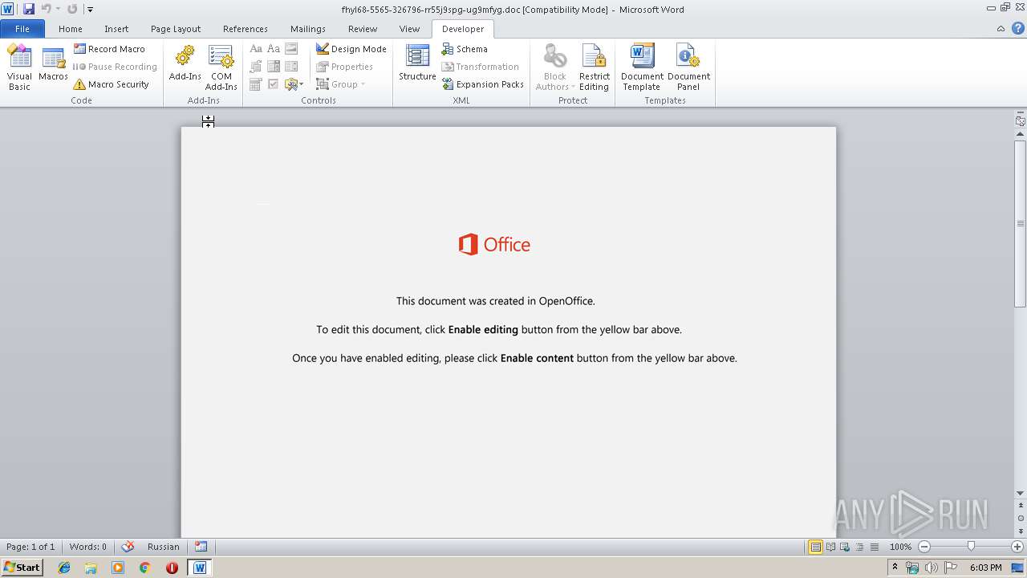Undo the last action
This screenshot has height=578, width=1027.
point(46,9)
